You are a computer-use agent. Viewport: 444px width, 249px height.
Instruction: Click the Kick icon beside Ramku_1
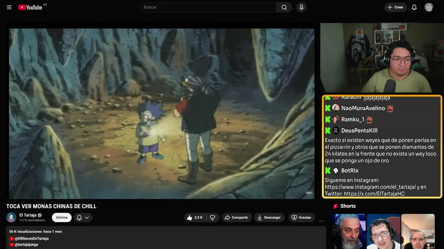pos(328,120)
